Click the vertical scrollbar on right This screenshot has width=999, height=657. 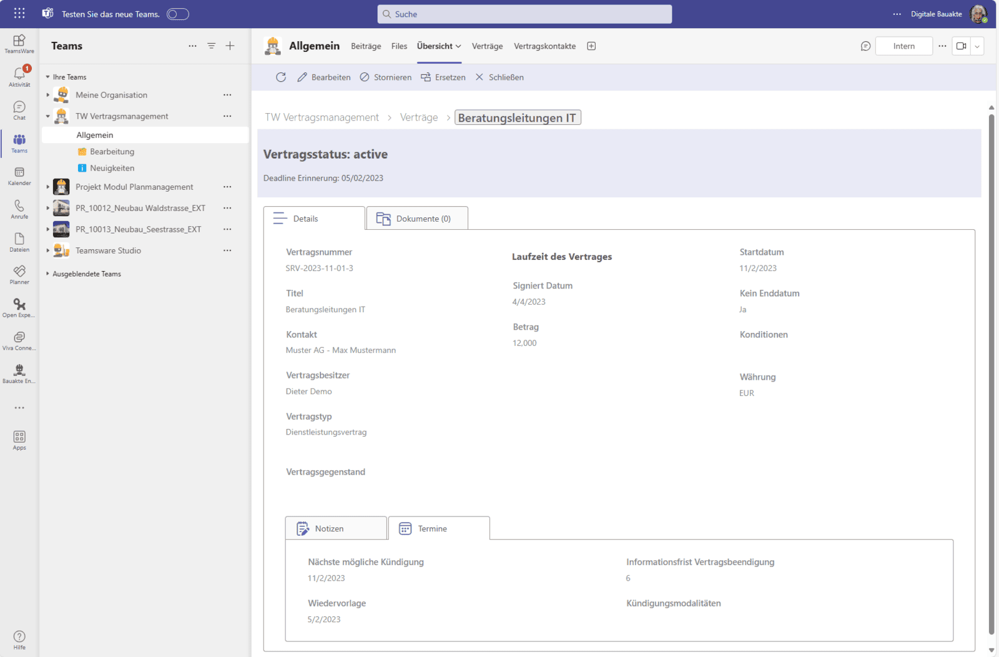click(x=992, y=375)
